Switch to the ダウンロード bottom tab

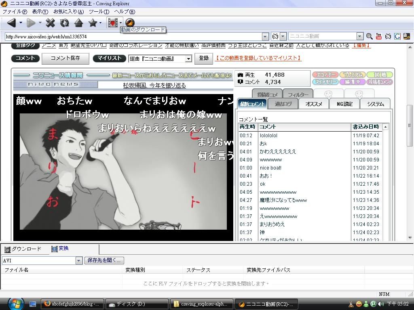tap(23, 249)
